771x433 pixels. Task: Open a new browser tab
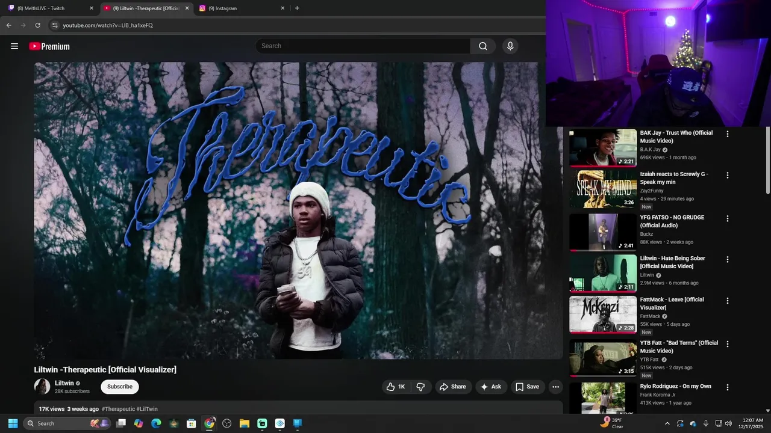pyautogui.click(x=297, y=8)
